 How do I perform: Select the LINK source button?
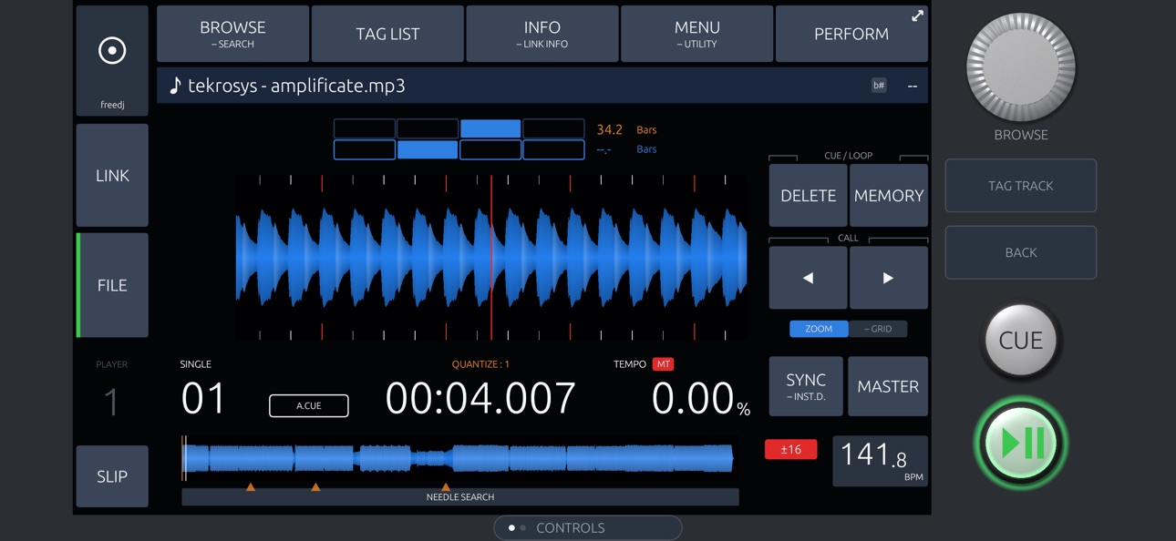click(112, 175)
